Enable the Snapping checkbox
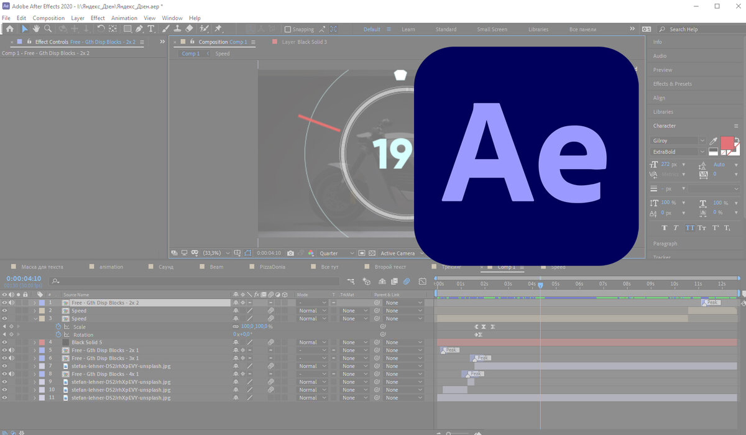Screen dimensions: 746x435 click(x=288, y=29)
